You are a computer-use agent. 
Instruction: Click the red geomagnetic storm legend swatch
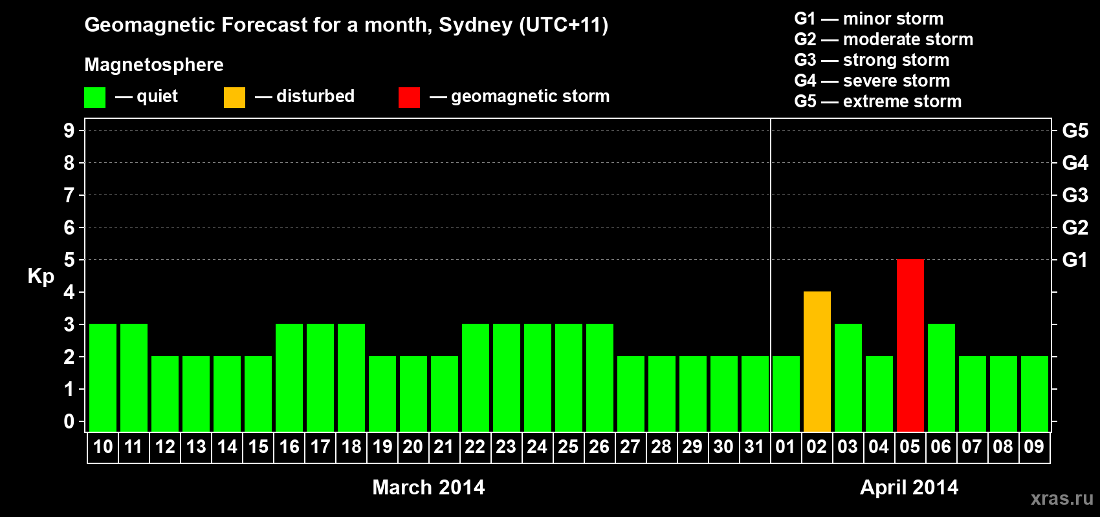(409, 98)
